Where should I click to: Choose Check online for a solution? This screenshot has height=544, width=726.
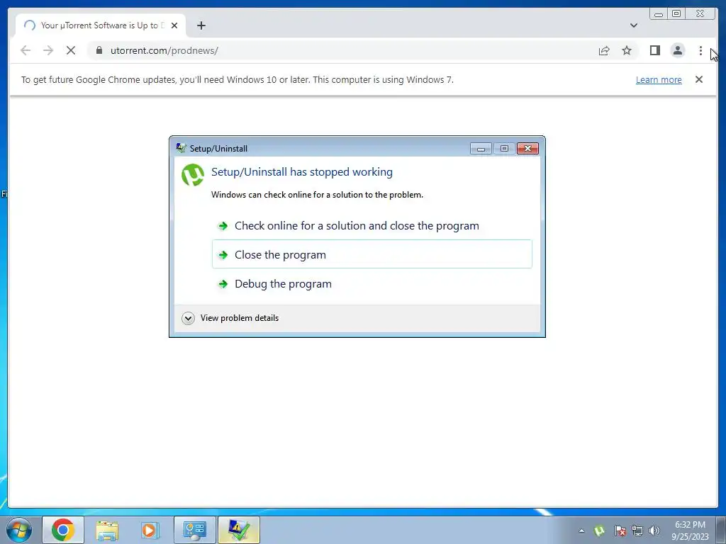(x=372, y=226)
